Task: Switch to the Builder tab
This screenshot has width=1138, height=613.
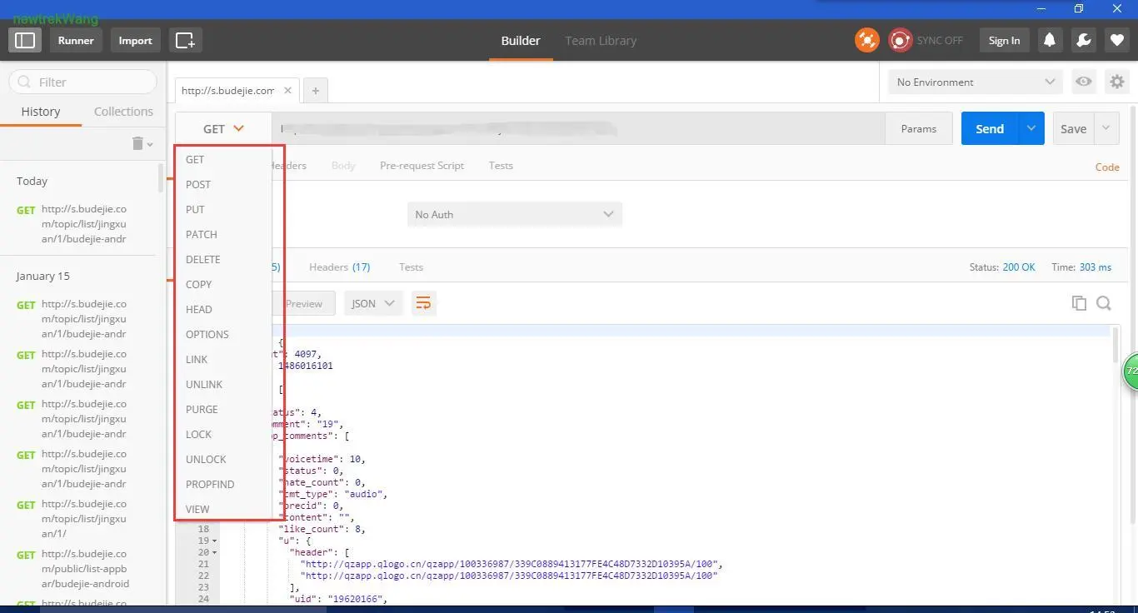Action: [x=521, y=40]
